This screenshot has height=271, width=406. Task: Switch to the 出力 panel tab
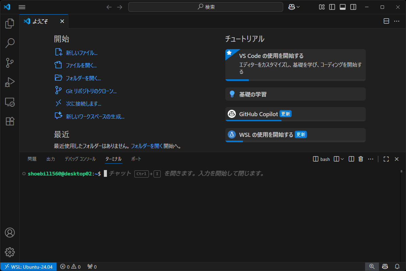[x=51, y=159]
